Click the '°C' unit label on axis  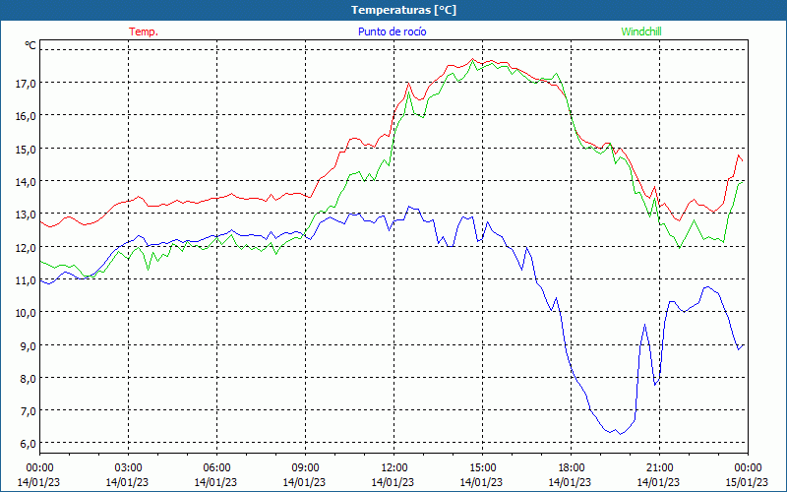pyautogui.click(x=30, y=45)
